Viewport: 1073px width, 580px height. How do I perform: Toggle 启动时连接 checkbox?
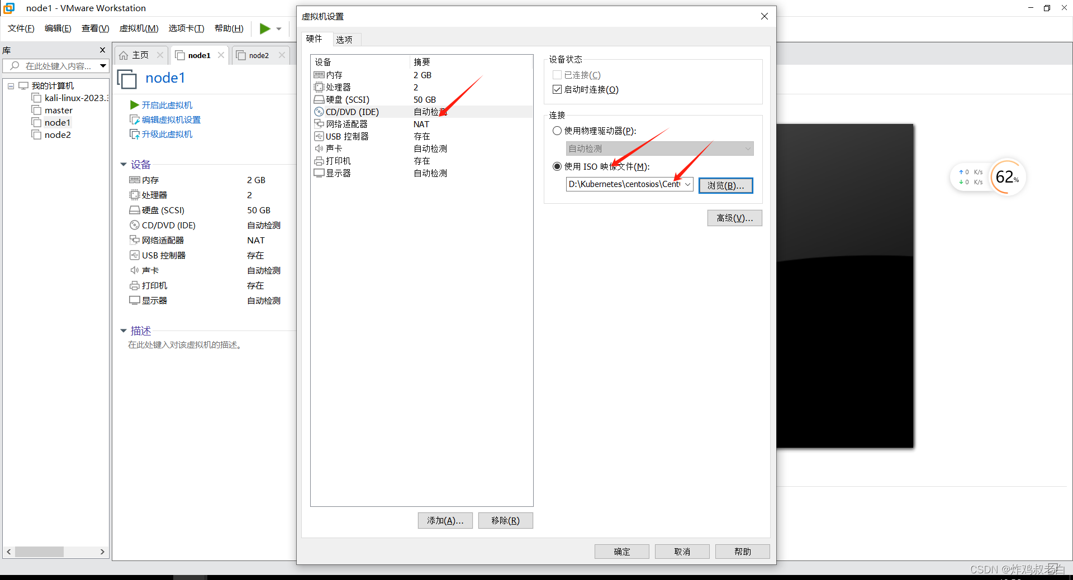click(x=557, y=89)
